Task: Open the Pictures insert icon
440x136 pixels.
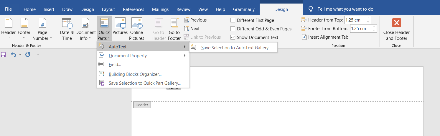Action: click(120, 24)
